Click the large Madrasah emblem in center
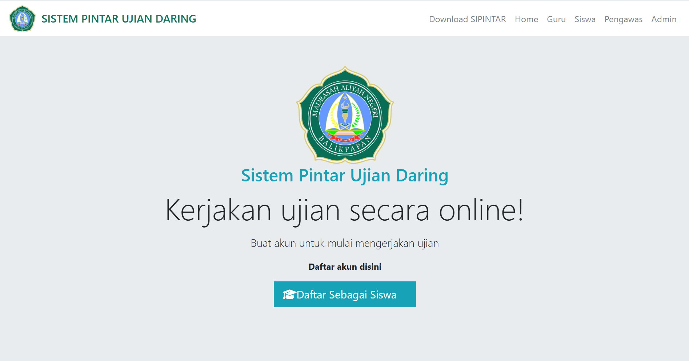 (345, 115)
